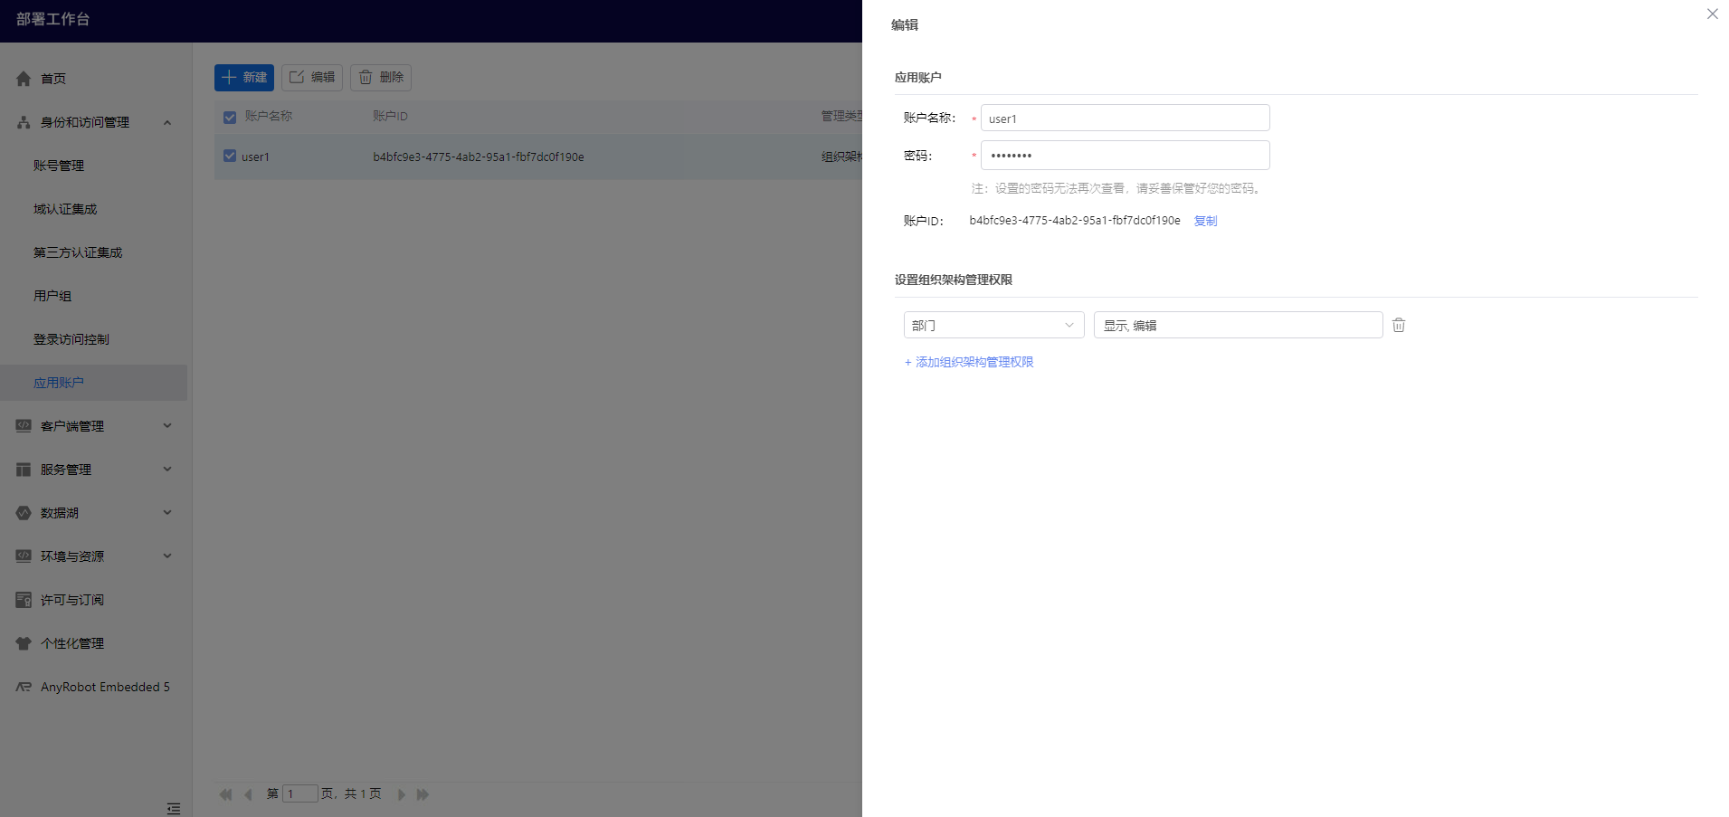
Task: Click the 账户名称 column header
Action: coord(269,116)
